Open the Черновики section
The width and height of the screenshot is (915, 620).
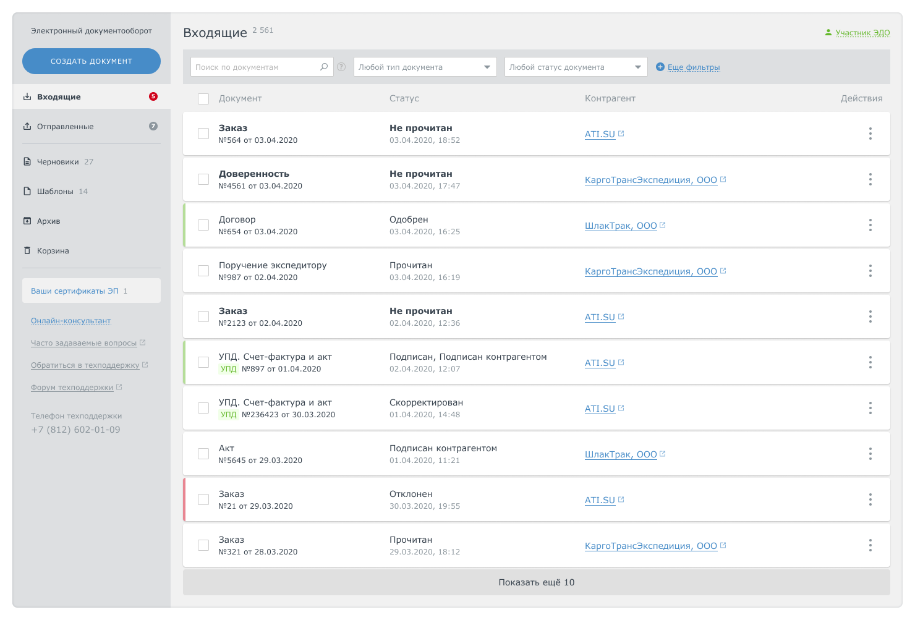point(58,162)
